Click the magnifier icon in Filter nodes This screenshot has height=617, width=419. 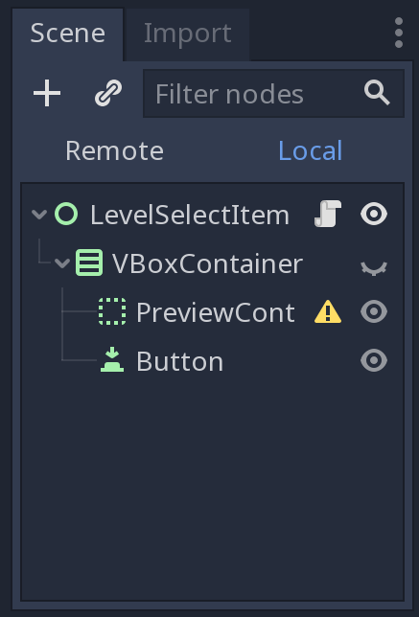377,93
